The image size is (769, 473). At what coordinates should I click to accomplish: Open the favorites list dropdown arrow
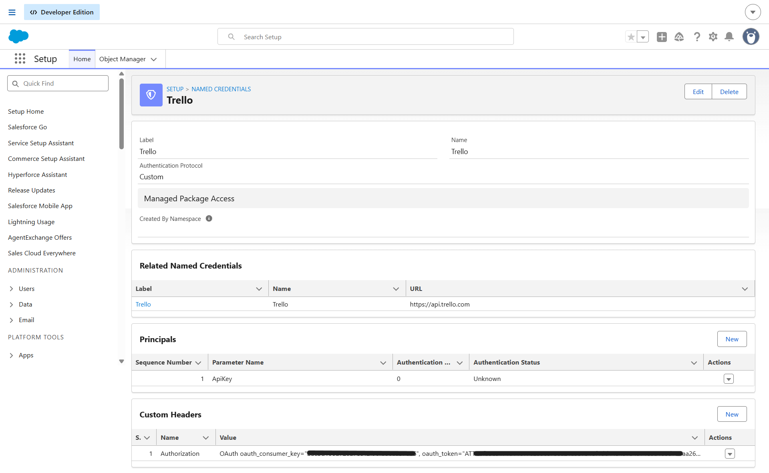[643, 37]
